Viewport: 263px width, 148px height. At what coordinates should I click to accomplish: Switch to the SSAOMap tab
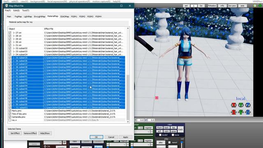(x=65, y=16)
